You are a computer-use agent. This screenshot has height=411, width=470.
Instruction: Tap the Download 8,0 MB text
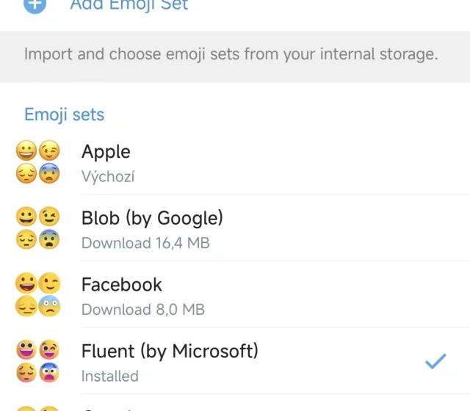143,310
